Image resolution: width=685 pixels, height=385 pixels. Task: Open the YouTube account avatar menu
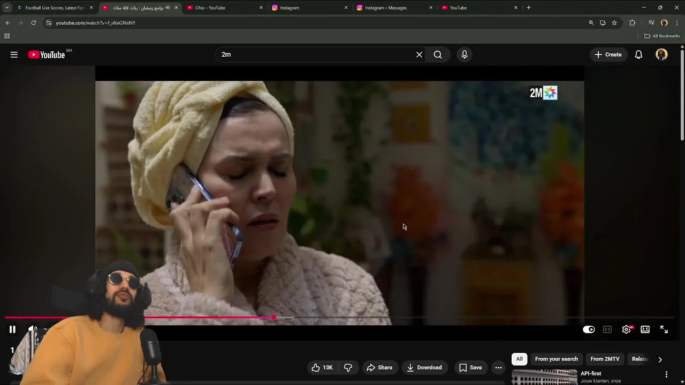[x=661, y=55]
